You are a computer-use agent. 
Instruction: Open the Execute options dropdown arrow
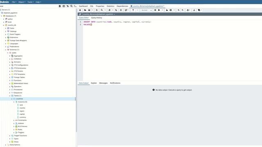[163, 10]
